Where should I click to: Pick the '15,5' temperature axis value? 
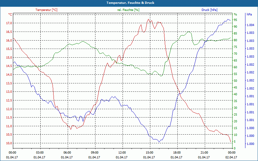[x=9, y=49]
